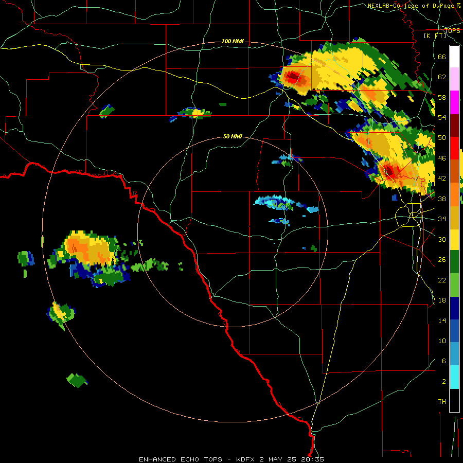This screenshot has width=463, height=463.
Task: Pick the light green legend swatch
Action: (454, 285)
